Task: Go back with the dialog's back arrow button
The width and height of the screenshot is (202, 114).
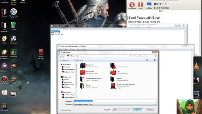Action: coord(60,56)
